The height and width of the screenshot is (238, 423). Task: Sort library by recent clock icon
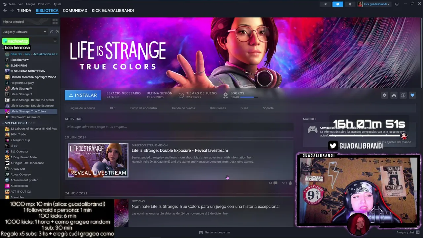(x=52, y=32)
